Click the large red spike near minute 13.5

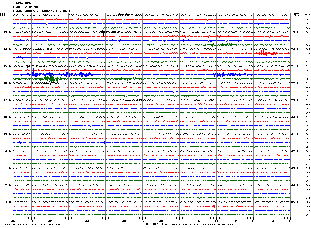(263, 53)
